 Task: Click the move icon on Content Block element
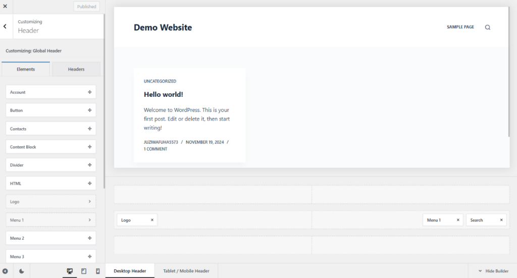(x=90, y=147)
